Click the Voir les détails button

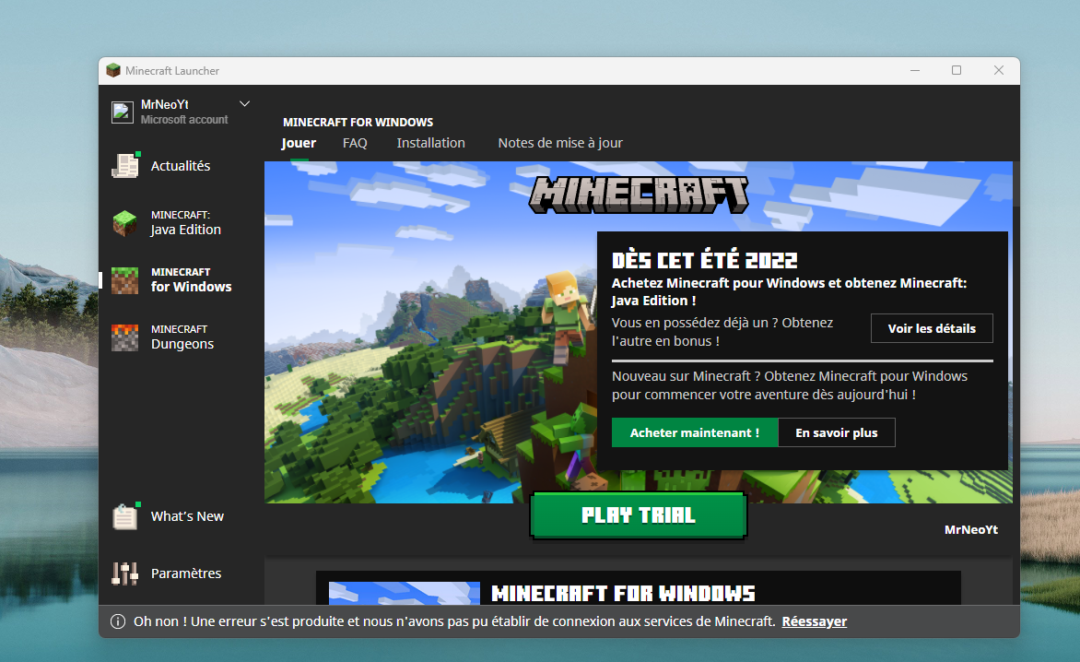(x=932, y=328)
